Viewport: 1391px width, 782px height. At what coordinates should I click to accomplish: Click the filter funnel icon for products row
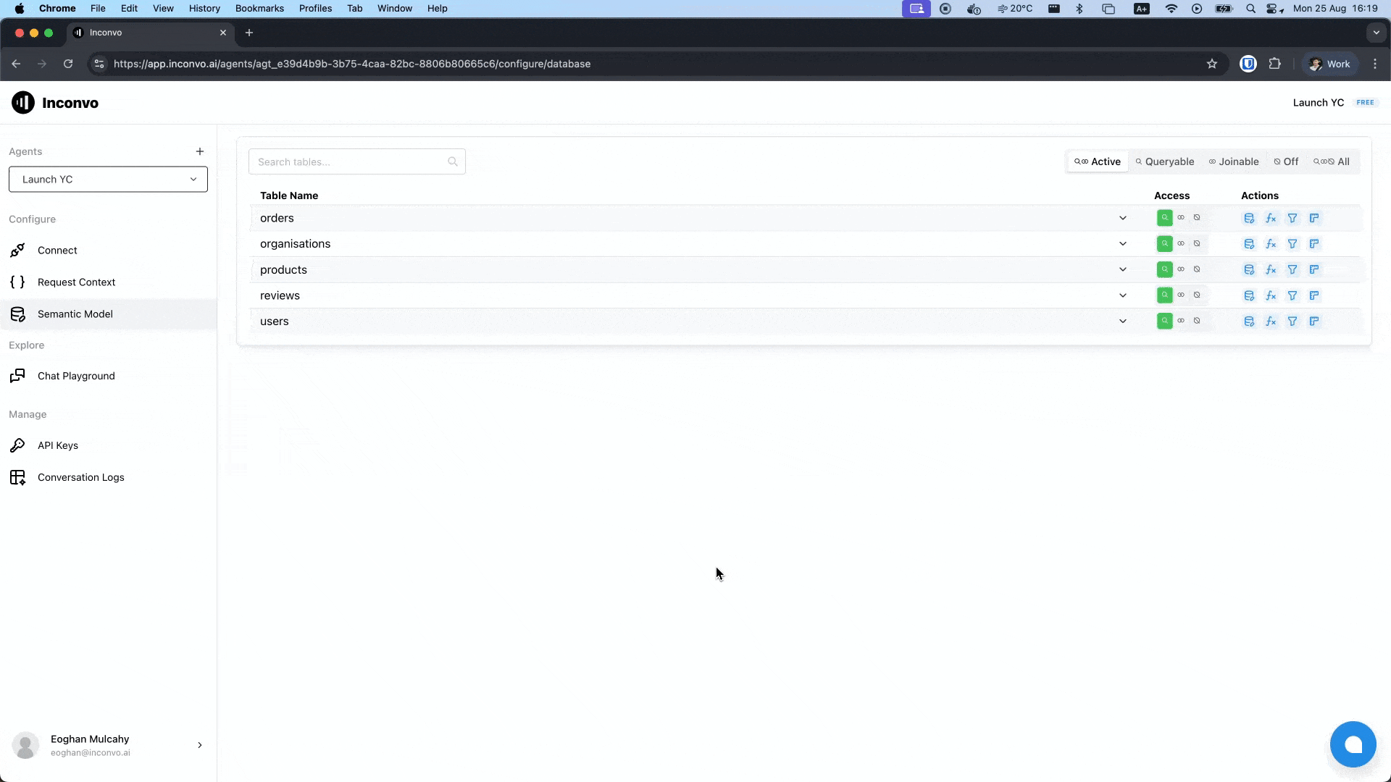pyautogui.click(x=1292, y=269)
